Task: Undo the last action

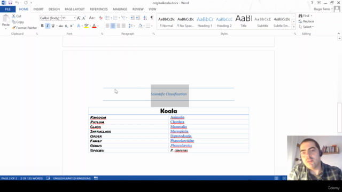Action: tap(17, 3)
